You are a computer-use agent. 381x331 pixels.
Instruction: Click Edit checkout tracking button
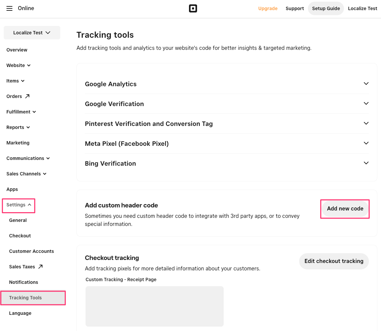(334, 261)
